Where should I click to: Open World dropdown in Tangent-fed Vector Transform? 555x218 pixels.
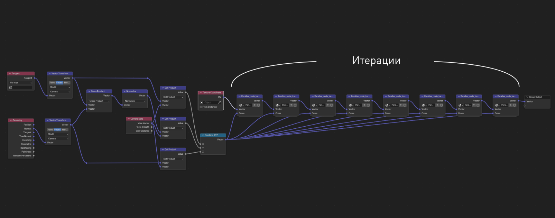(60, 87)
